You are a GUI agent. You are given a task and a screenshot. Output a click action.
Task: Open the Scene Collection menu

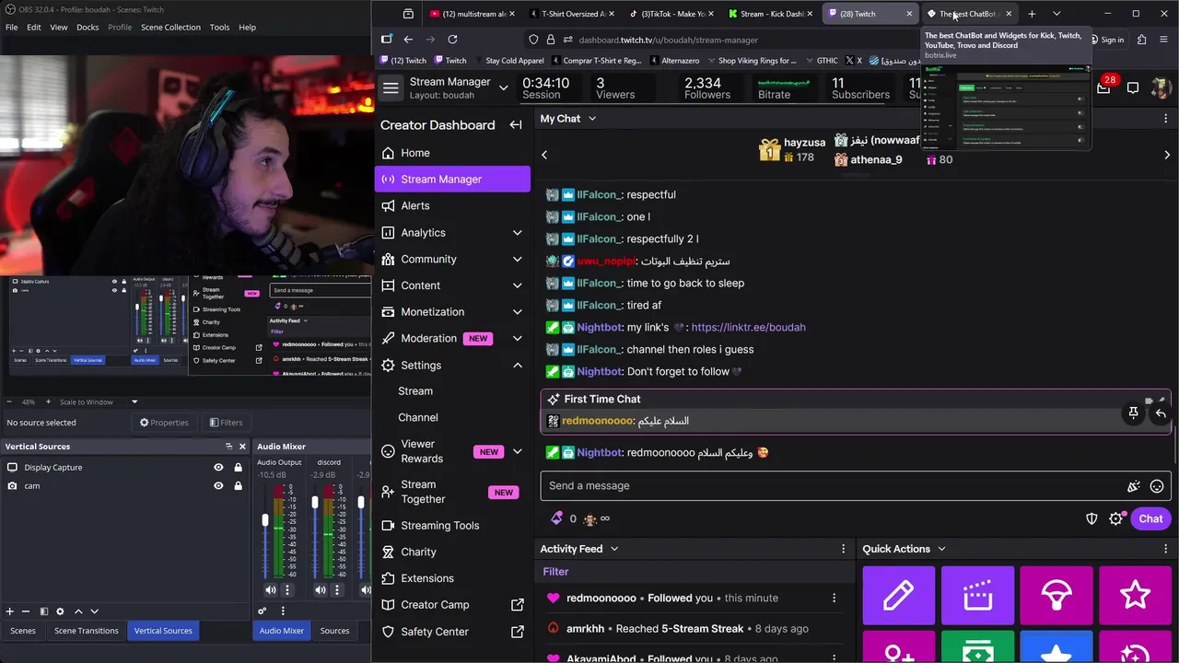[170, 27]
